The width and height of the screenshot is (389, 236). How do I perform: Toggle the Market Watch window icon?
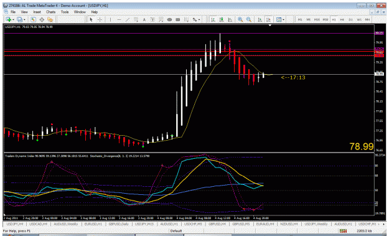click(33, 19)
